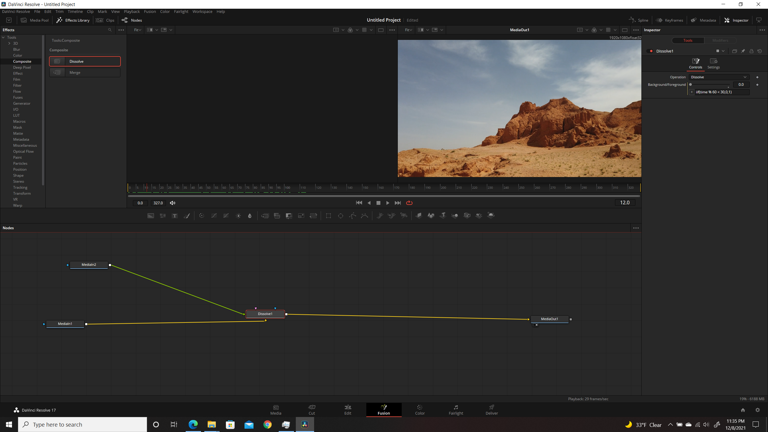Reset Dissolve1 tool to defaults icon

coord(760,51)
